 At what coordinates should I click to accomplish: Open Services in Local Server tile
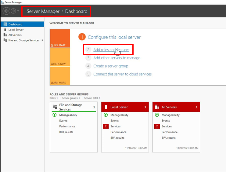click(116, 126)
